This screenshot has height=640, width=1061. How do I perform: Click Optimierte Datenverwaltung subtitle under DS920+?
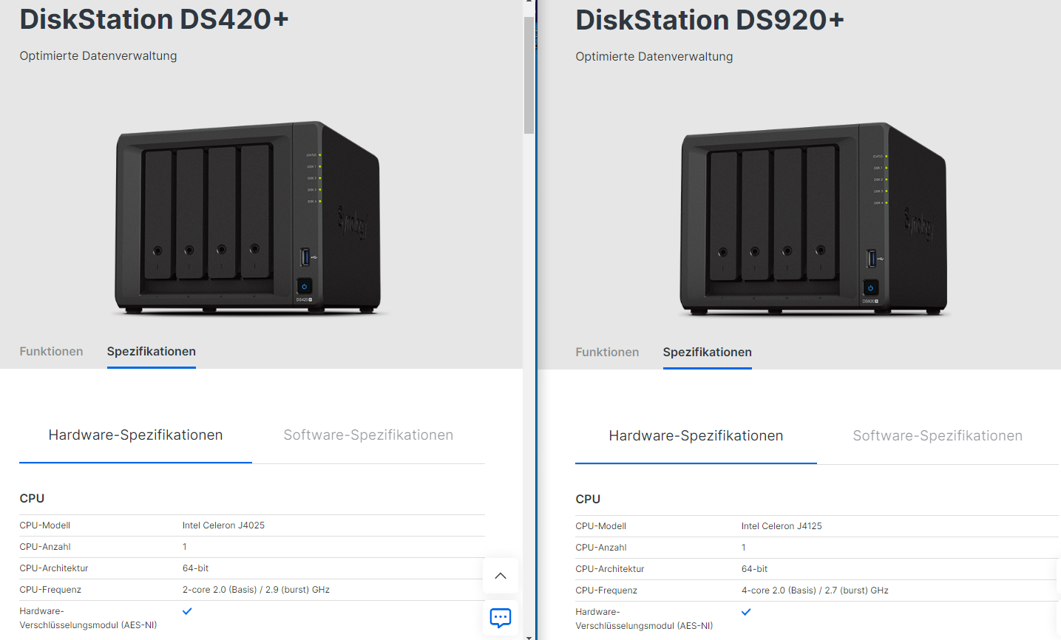click(x=654, y=57)
